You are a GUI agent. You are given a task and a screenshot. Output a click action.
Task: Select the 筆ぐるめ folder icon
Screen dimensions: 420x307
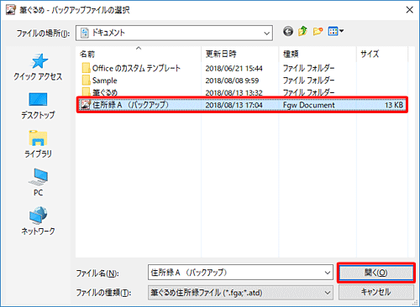coord(86,91)
